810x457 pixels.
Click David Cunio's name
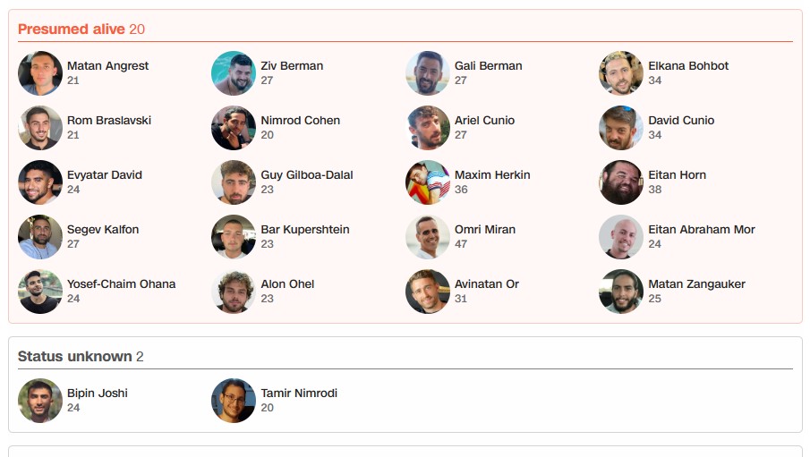tap(681, 121)
